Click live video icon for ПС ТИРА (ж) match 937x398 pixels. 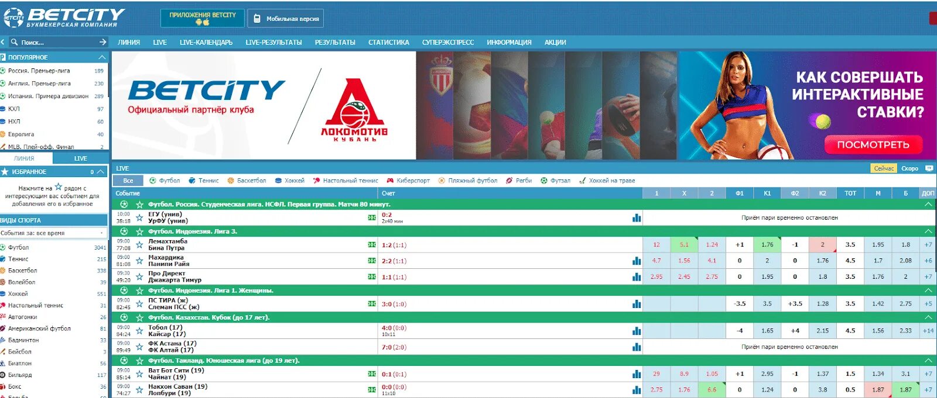(x=372, y=304)
